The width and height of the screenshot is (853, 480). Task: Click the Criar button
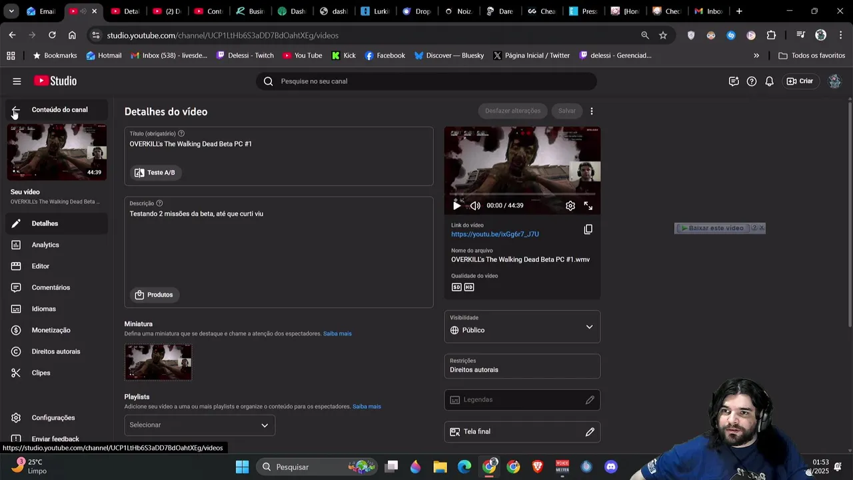click(x=800, y=81)
